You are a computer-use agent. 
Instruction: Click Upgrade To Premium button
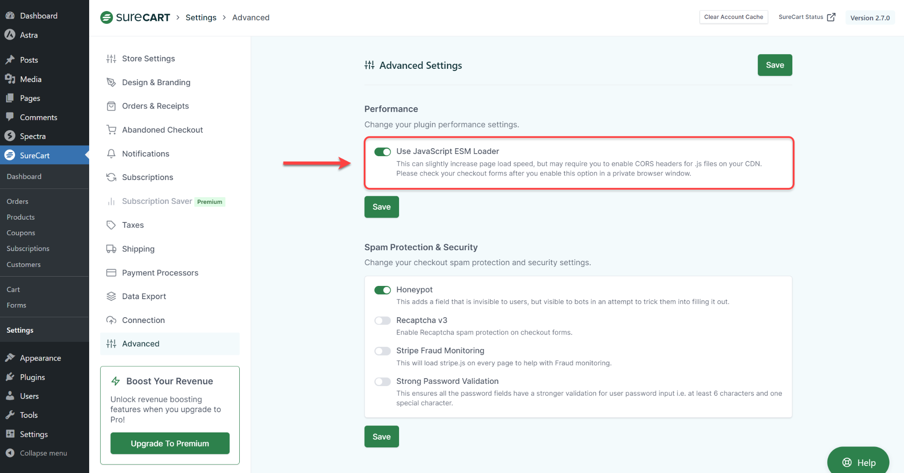(x=170, y=443)
